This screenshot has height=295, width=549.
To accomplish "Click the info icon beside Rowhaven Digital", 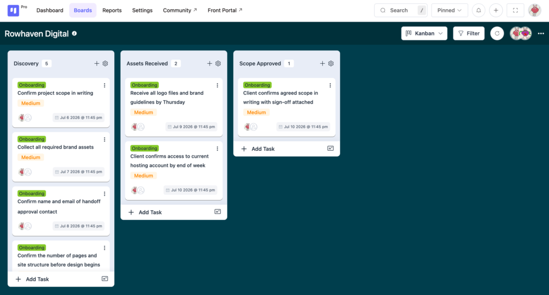I will point(74,34).
